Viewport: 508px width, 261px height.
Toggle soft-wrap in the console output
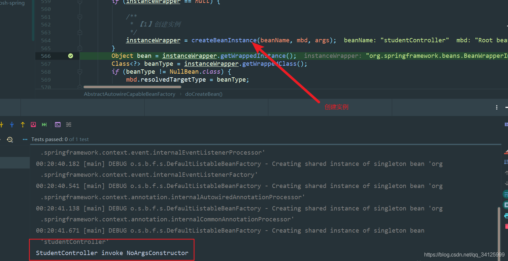pos(506,194)
